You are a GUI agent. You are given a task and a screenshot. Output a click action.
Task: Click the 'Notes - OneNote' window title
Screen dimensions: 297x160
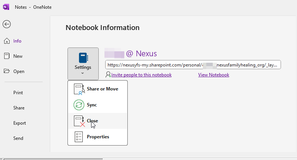click(x=33, y=7)
